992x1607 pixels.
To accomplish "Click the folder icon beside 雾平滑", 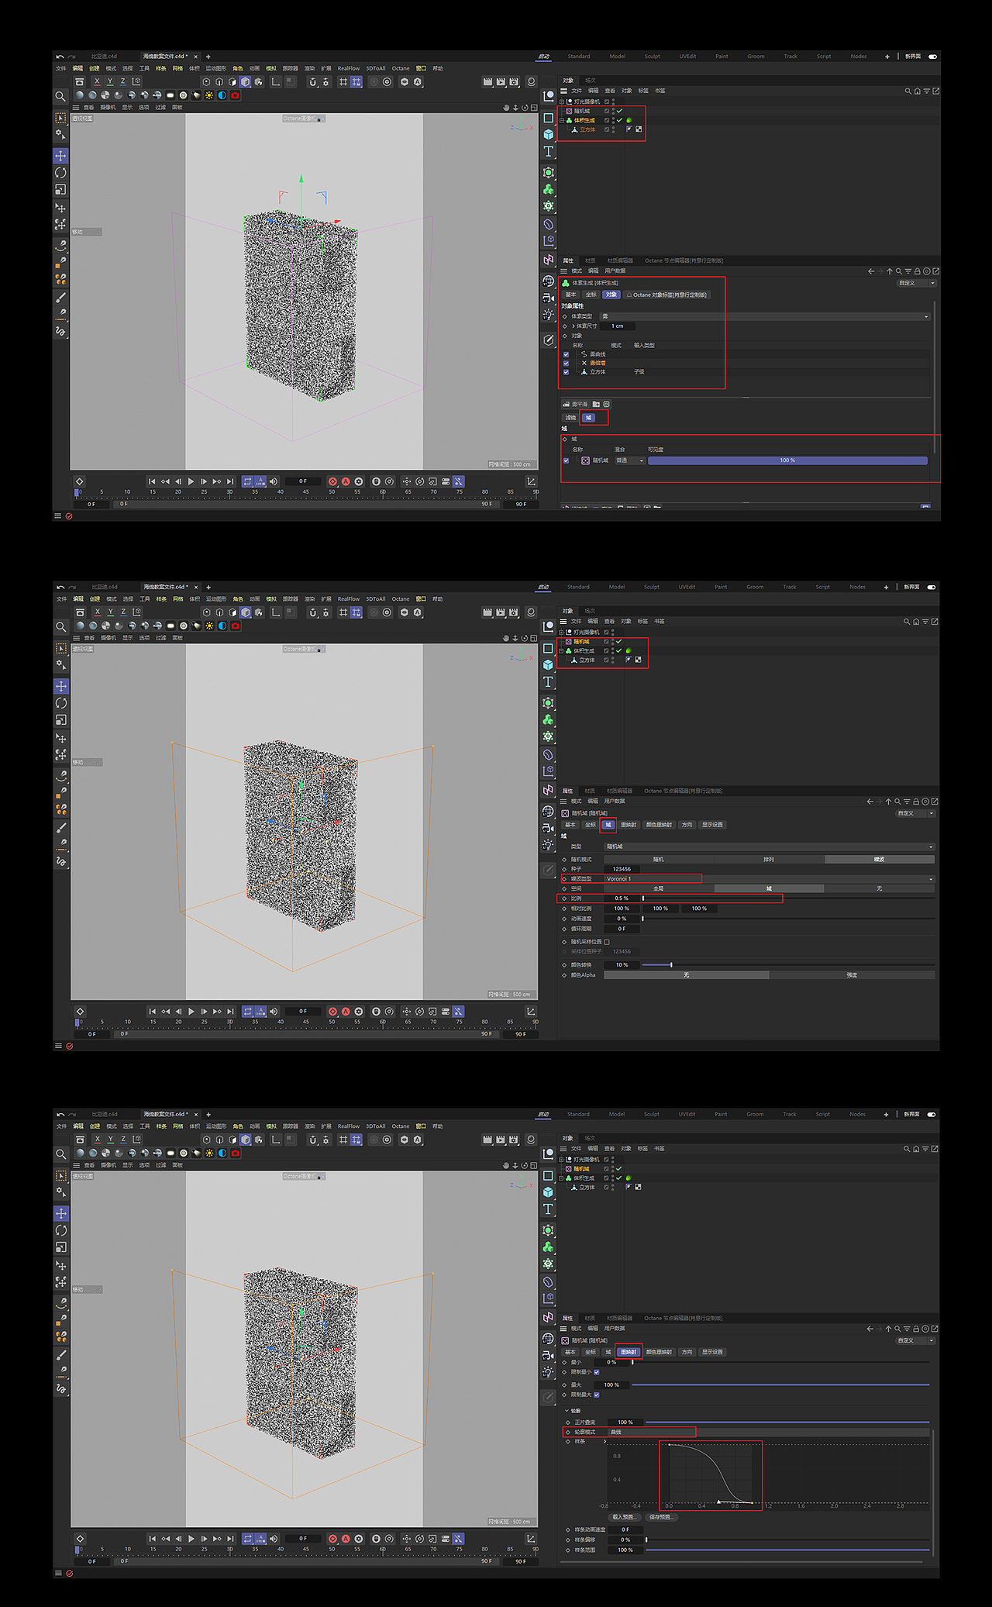I will (x=596, y=404).
